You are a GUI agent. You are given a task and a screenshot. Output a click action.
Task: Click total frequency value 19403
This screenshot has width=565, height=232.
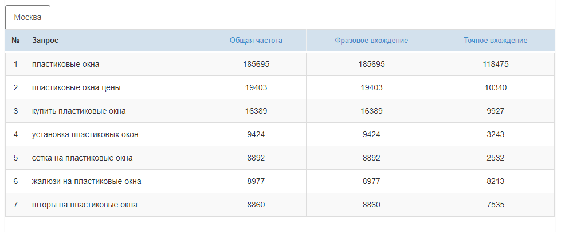256,87
